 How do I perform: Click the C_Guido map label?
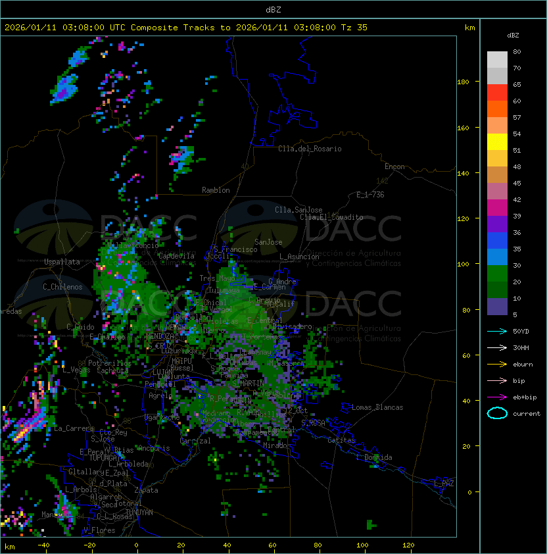pos(80,327)
